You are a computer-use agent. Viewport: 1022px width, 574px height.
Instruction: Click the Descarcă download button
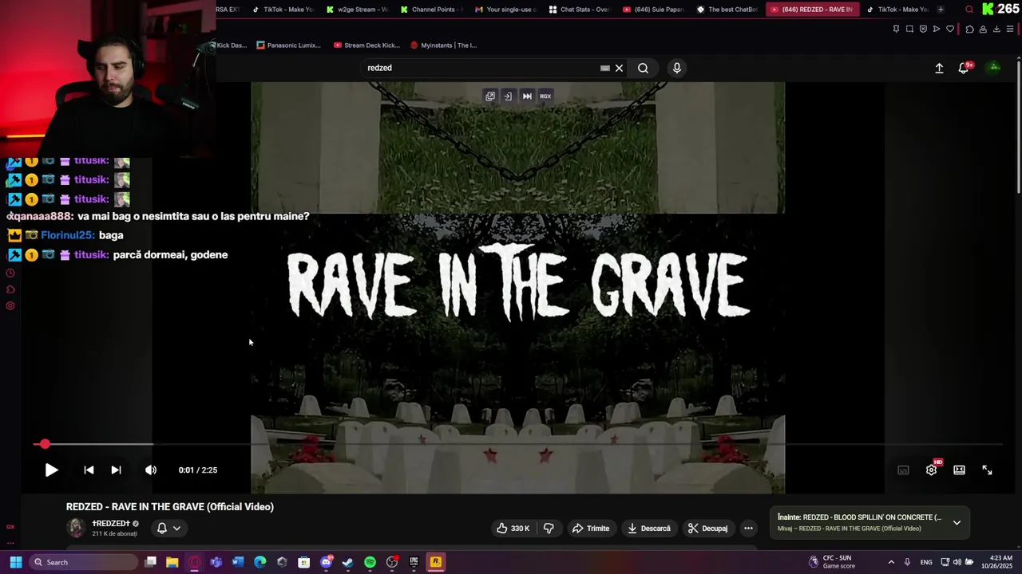coord(648,529)
